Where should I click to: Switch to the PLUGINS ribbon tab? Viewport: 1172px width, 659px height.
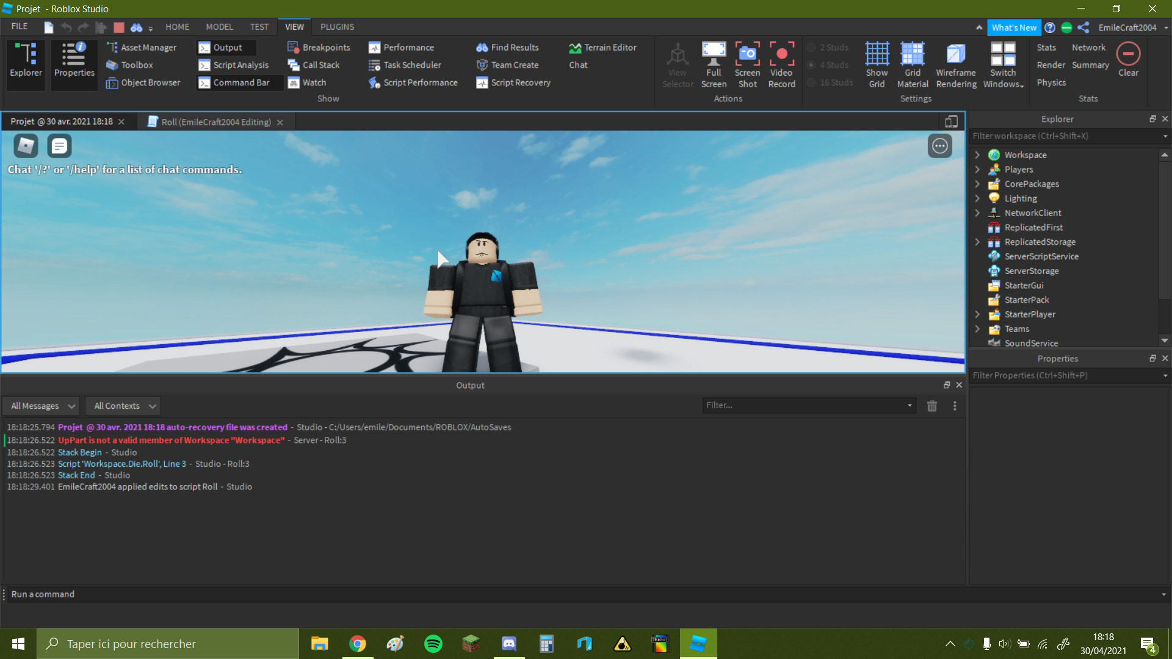(x=337, y=27)
